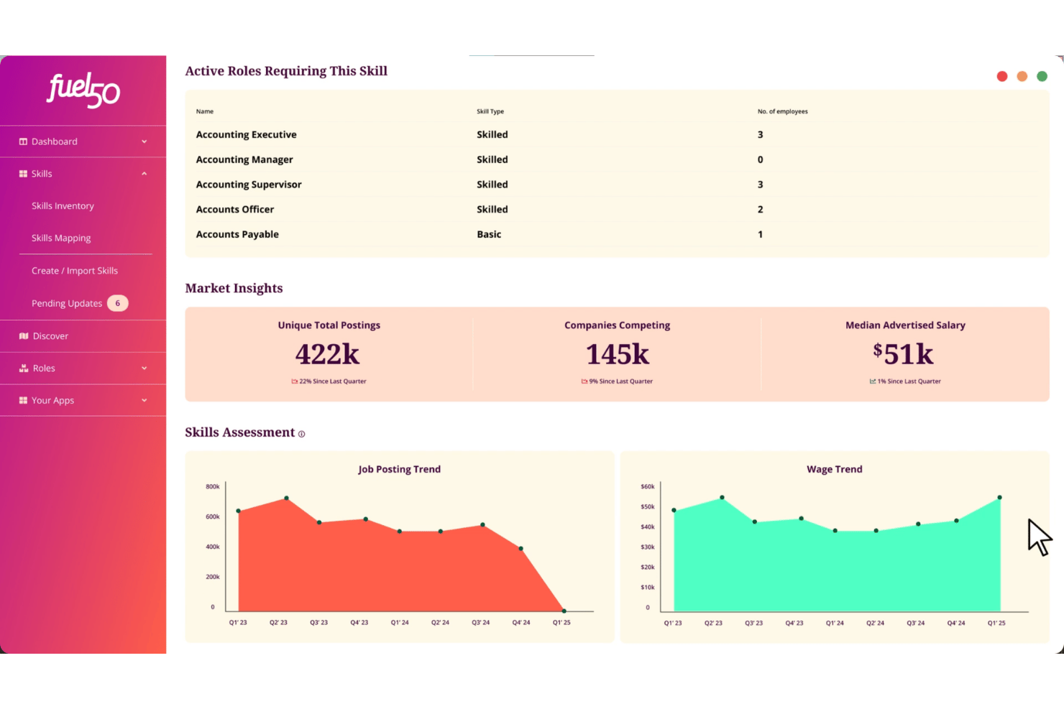1064x709 pixels.
Task: Click the Skills grid icon
Action: pyautogui.click(x=23, y=174)
